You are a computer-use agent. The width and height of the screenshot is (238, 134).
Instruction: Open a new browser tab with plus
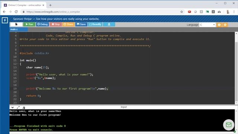(x=50, y=5)
